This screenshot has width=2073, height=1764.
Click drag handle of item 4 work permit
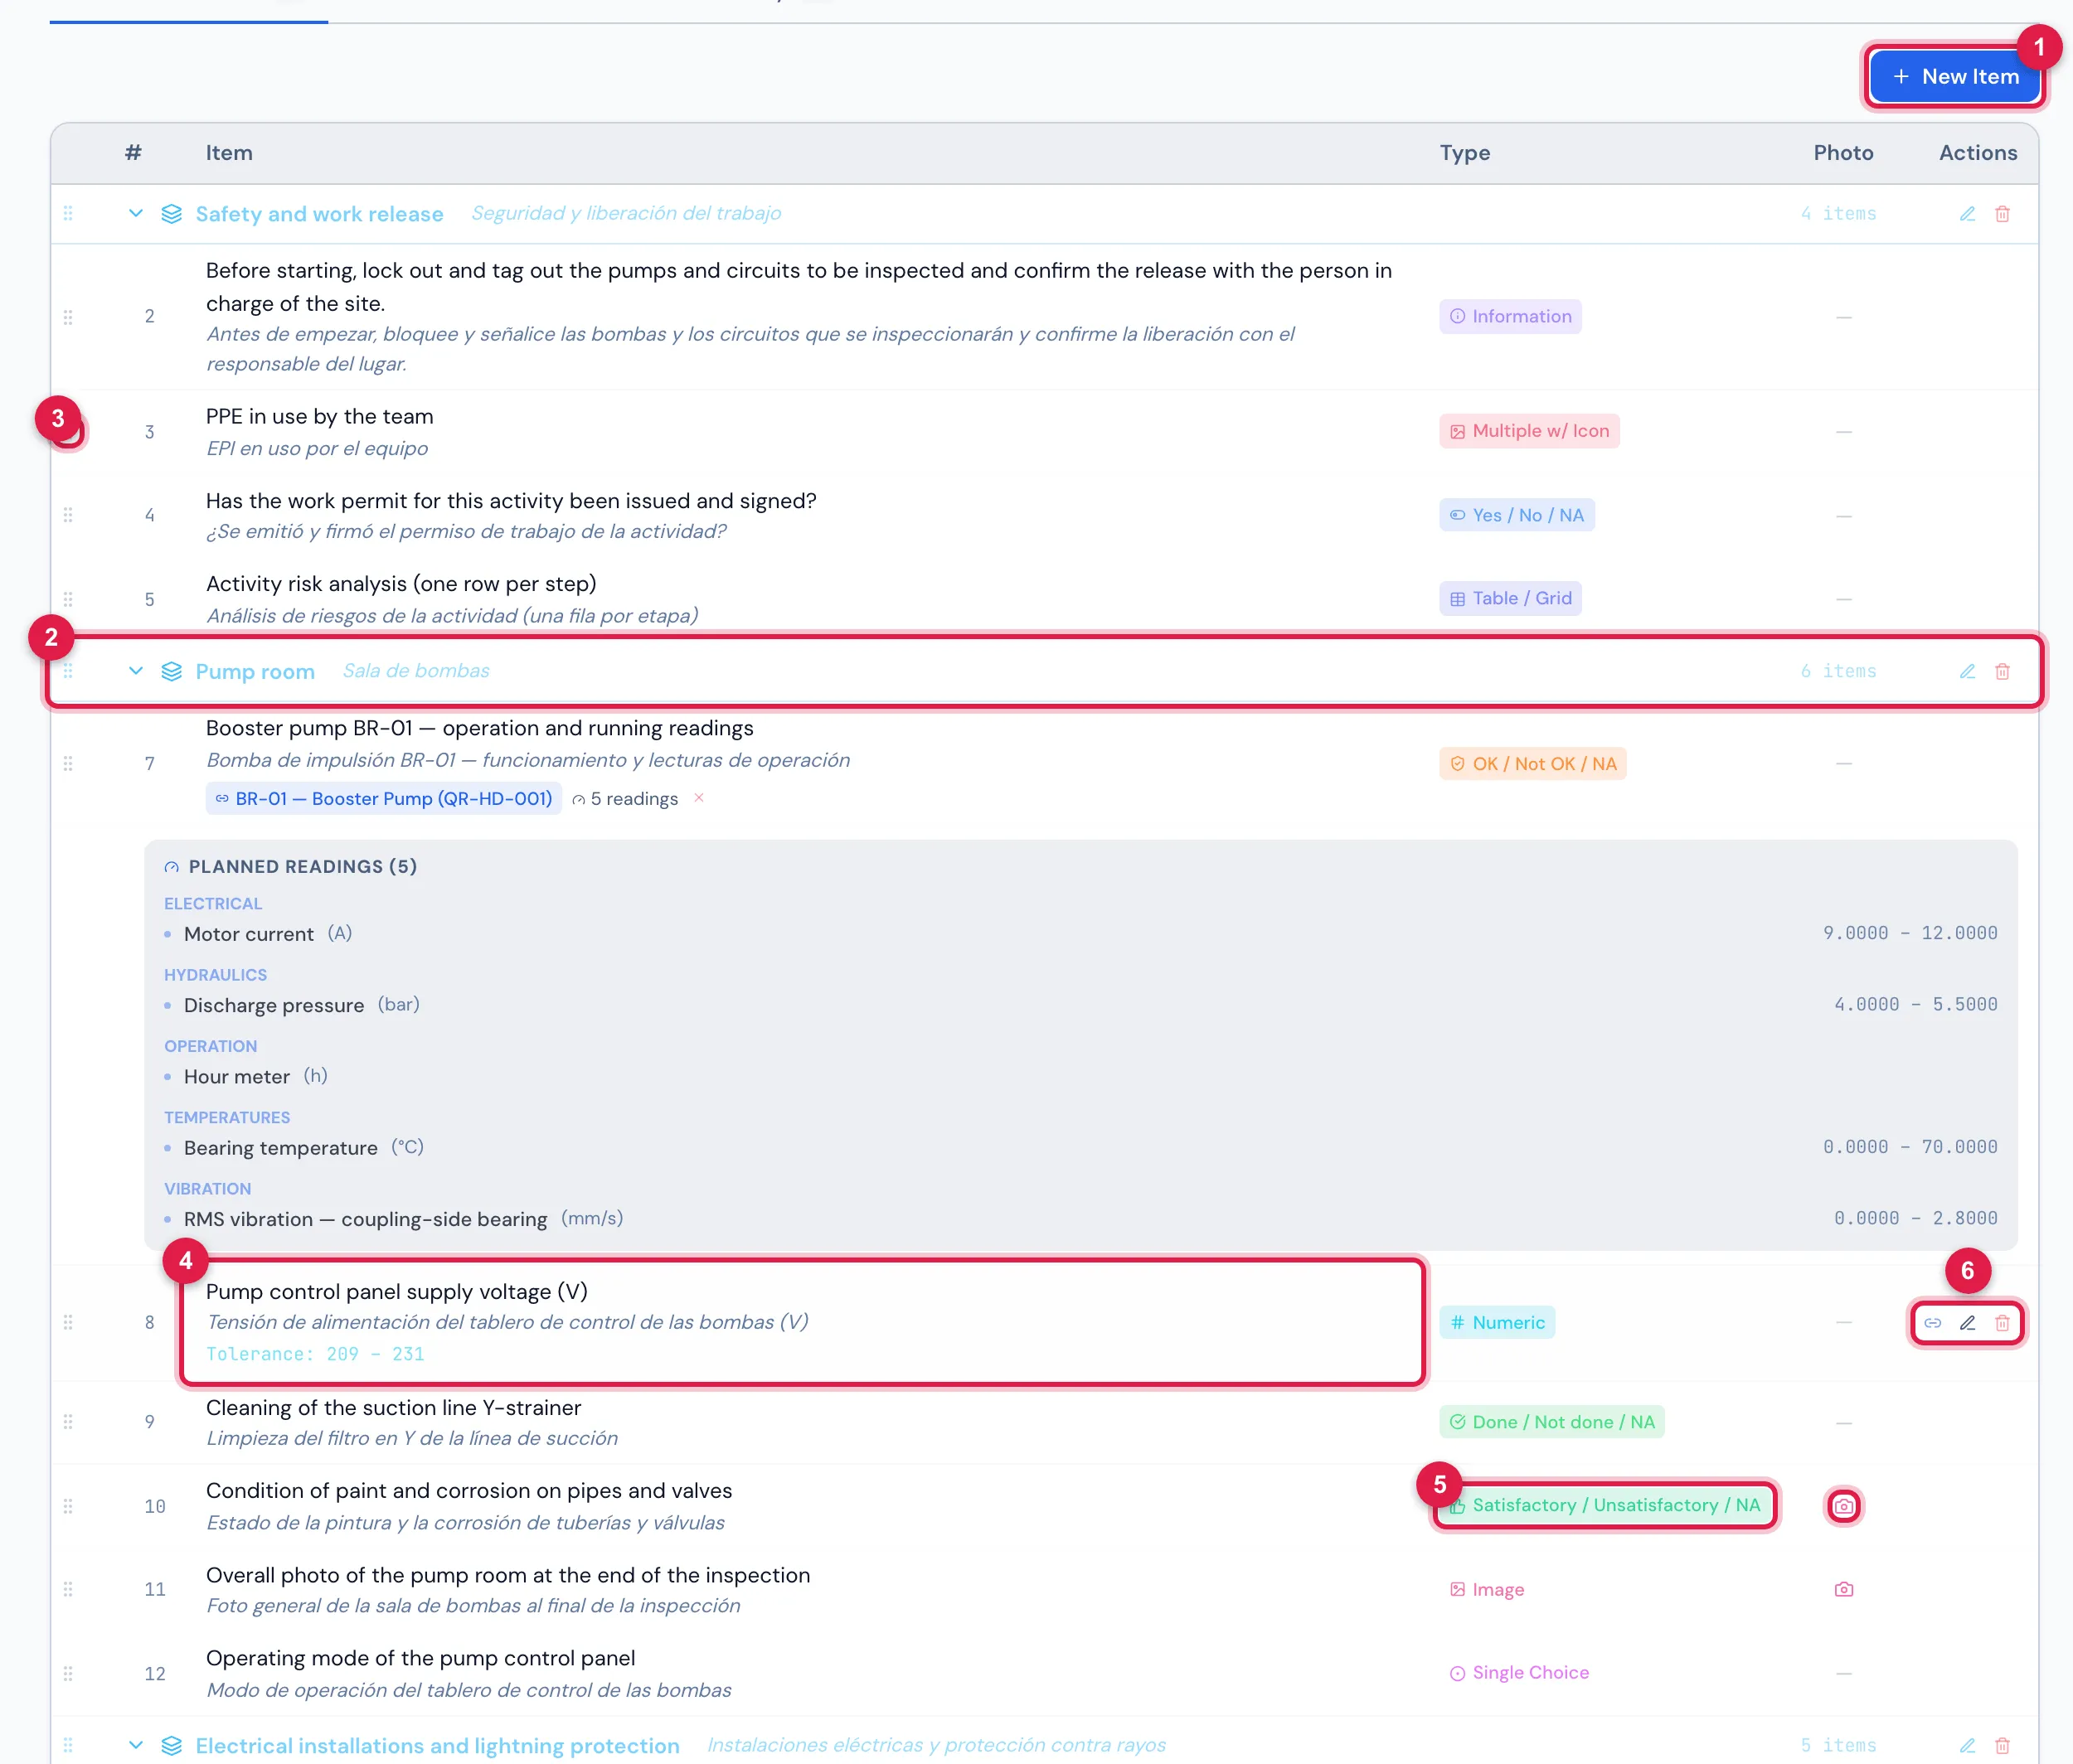click(68, 515)
